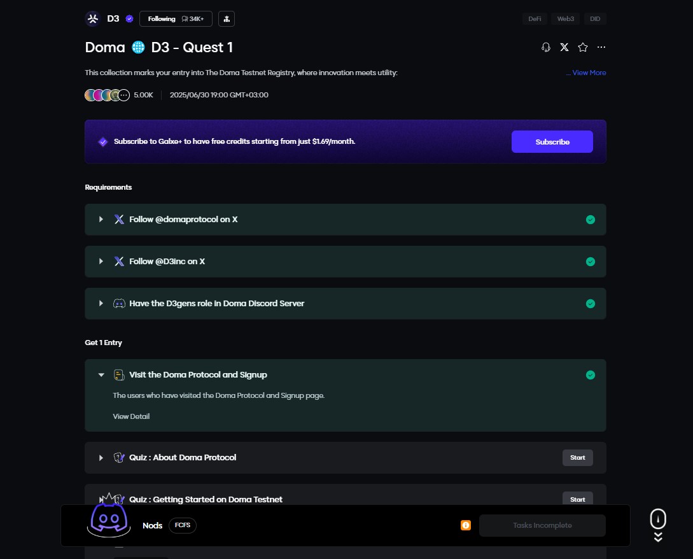Start the About Doma Protocol quiz
The width and height of the screenshot is (693, 559).
[x=577, y=458]
